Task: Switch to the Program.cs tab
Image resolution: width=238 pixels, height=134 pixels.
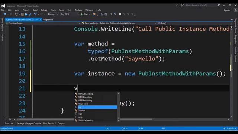Action: [x=48, y=20]
